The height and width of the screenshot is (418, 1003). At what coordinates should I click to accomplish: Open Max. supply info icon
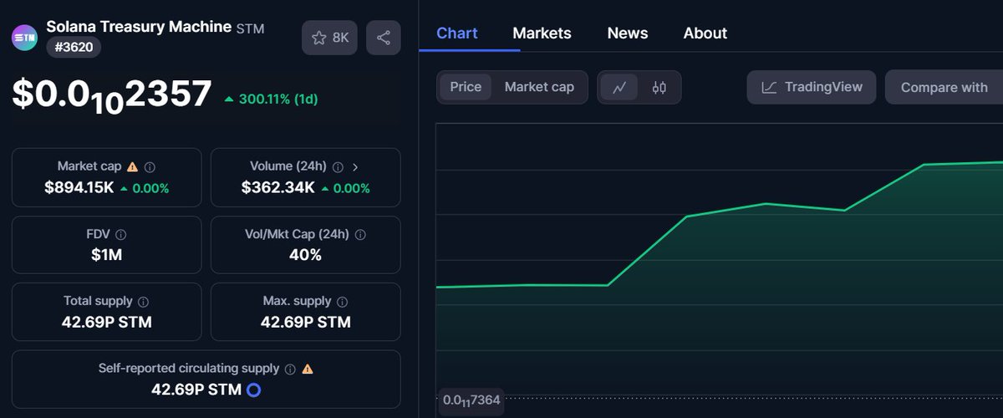[343, 302]
